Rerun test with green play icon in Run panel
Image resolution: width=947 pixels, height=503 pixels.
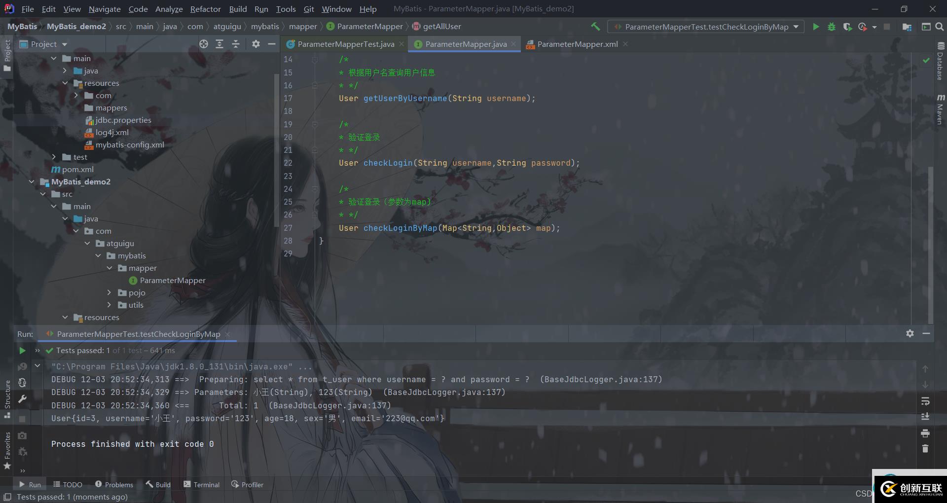click(22, 351)
